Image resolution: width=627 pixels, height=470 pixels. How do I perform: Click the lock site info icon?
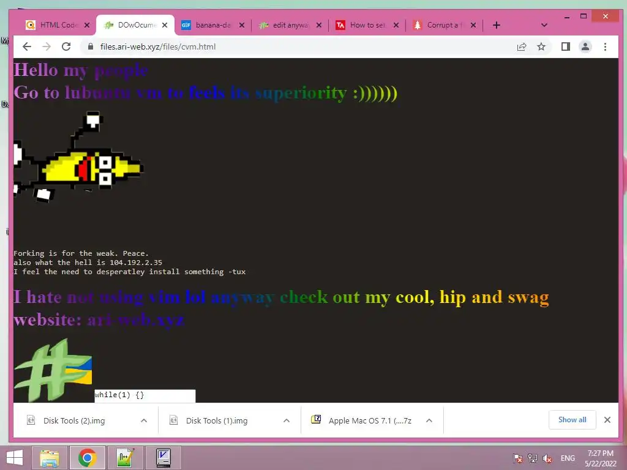[91, 47]
